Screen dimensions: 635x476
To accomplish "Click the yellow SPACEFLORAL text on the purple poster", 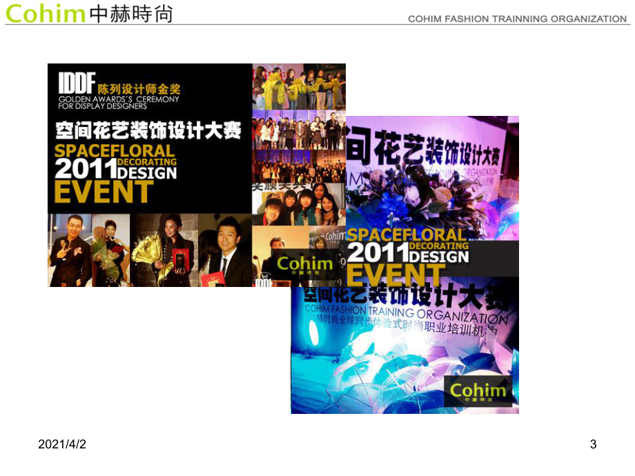I will click(406, 235).
